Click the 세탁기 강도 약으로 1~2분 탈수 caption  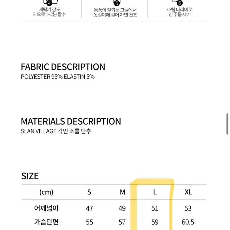point(49,12)
